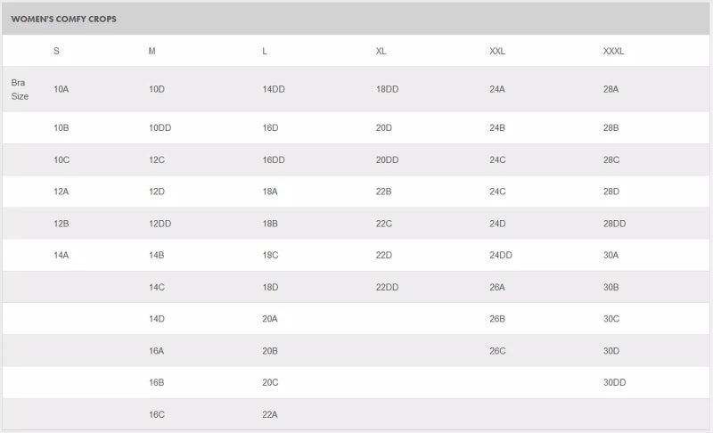The height and width of the screenshot is (433, 713).
Task: Click the 26C size cell
Action: pos(497,351)
